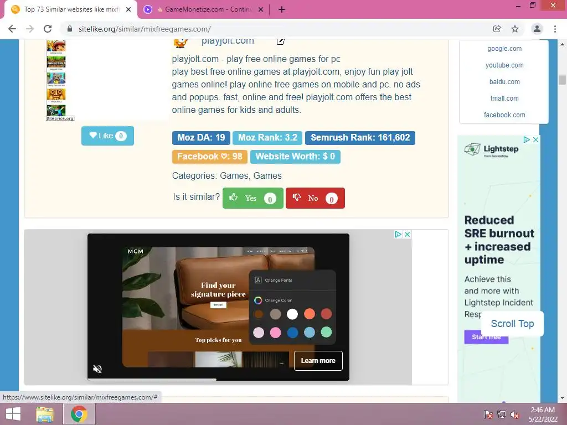
Task: Open the network tray icon
Action: coord(502,414)
